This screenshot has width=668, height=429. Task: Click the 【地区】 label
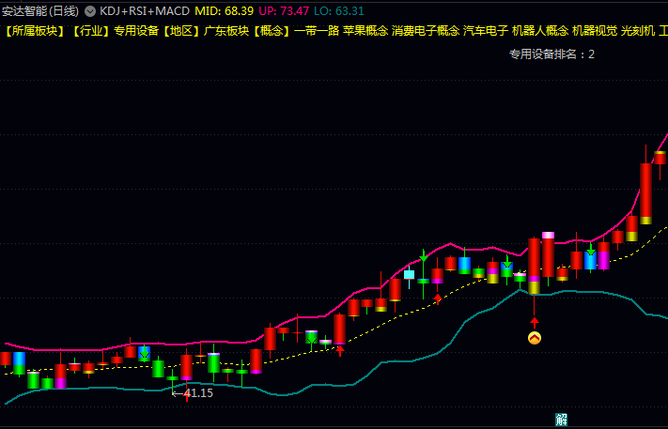pyautogui.click(x=181, y=31)
